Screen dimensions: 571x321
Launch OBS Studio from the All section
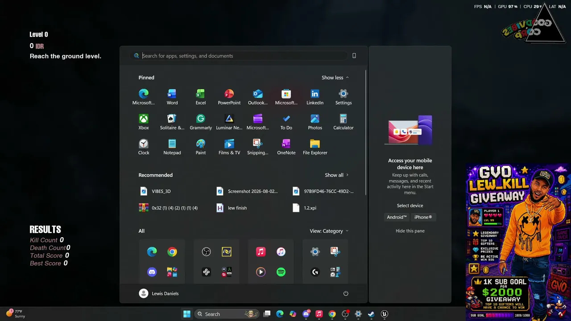pos(206,252)
